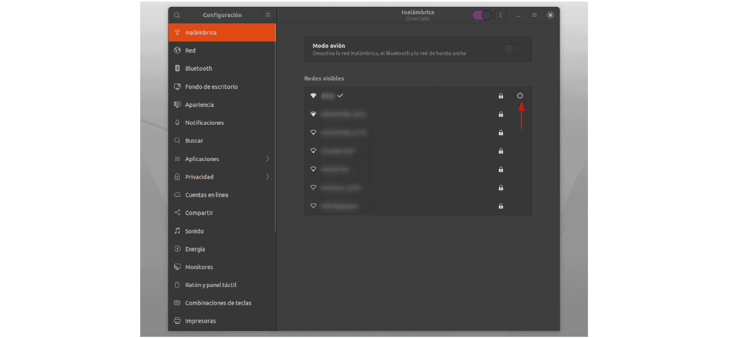This screenshot has height=338, width=738.
Task: Open the Energía power panel
Action: [222, 249]
